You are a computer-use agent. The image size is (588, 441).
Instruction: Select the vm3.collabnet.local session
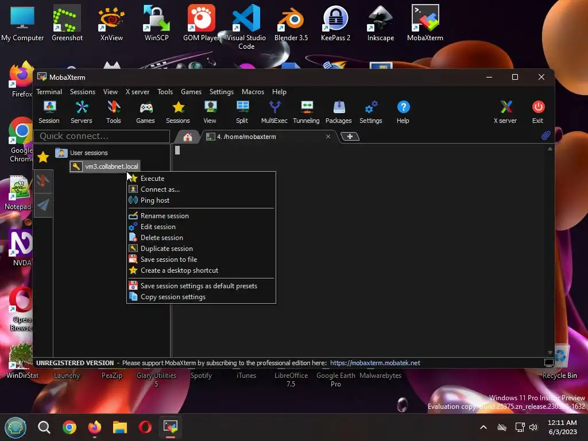pos(105,167)
